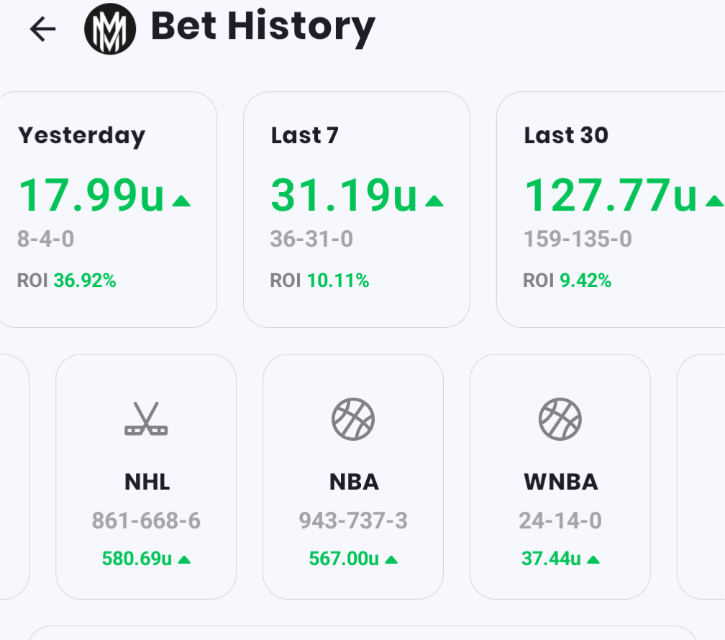Viewport: 725px width, 640px height.
Task: Select the NHL hockey sticks icon
Action: pos(146,420)
